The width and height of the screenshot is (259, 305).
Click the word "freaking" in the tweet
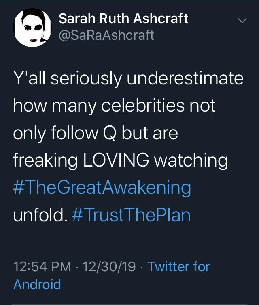pyautogui.click(x=46, y=161)
